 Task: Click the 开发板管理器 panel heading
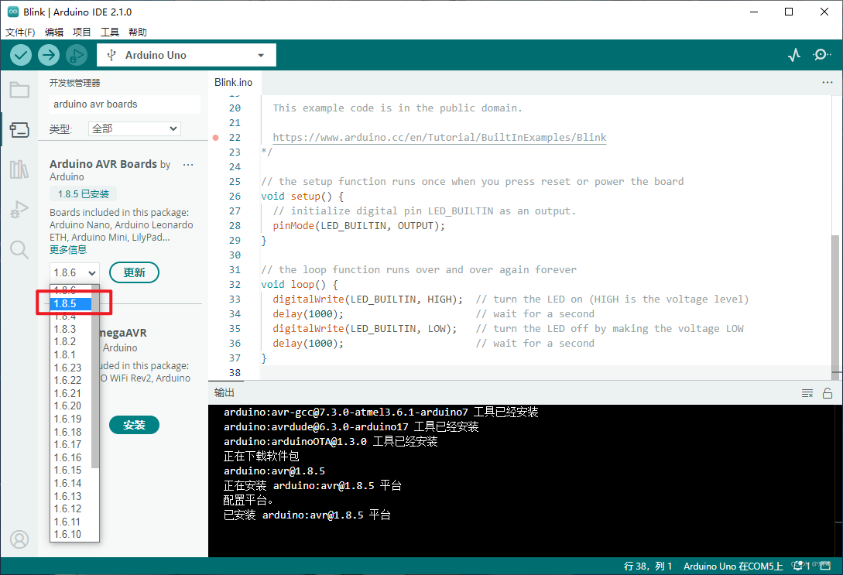[75, 83]
